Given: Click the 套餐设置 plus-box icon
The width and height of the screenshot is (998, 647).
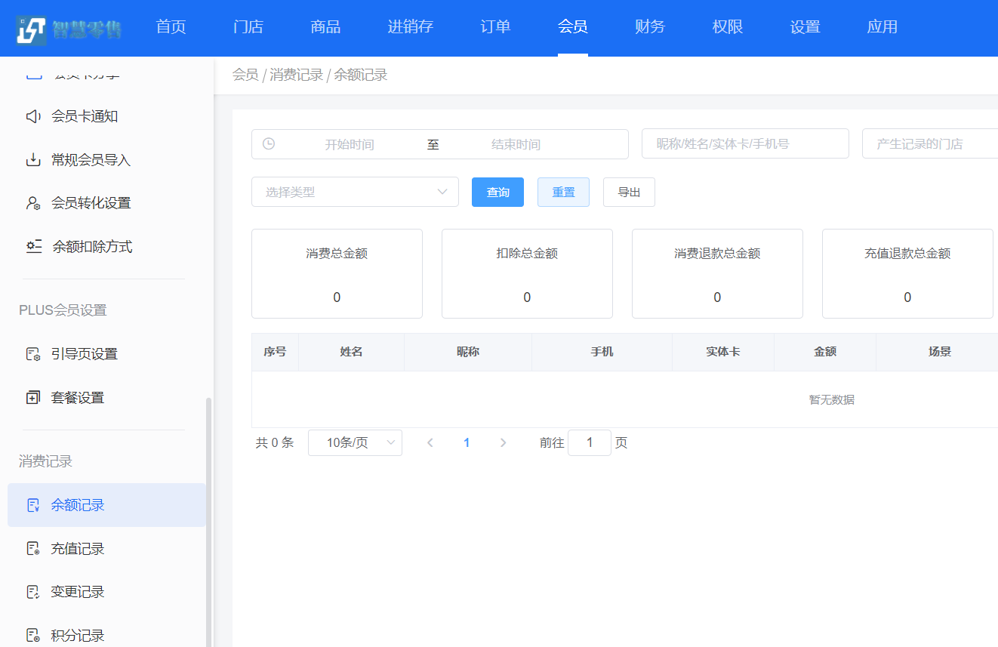Looking at the screenshot, I should click(x=33, y=398).
